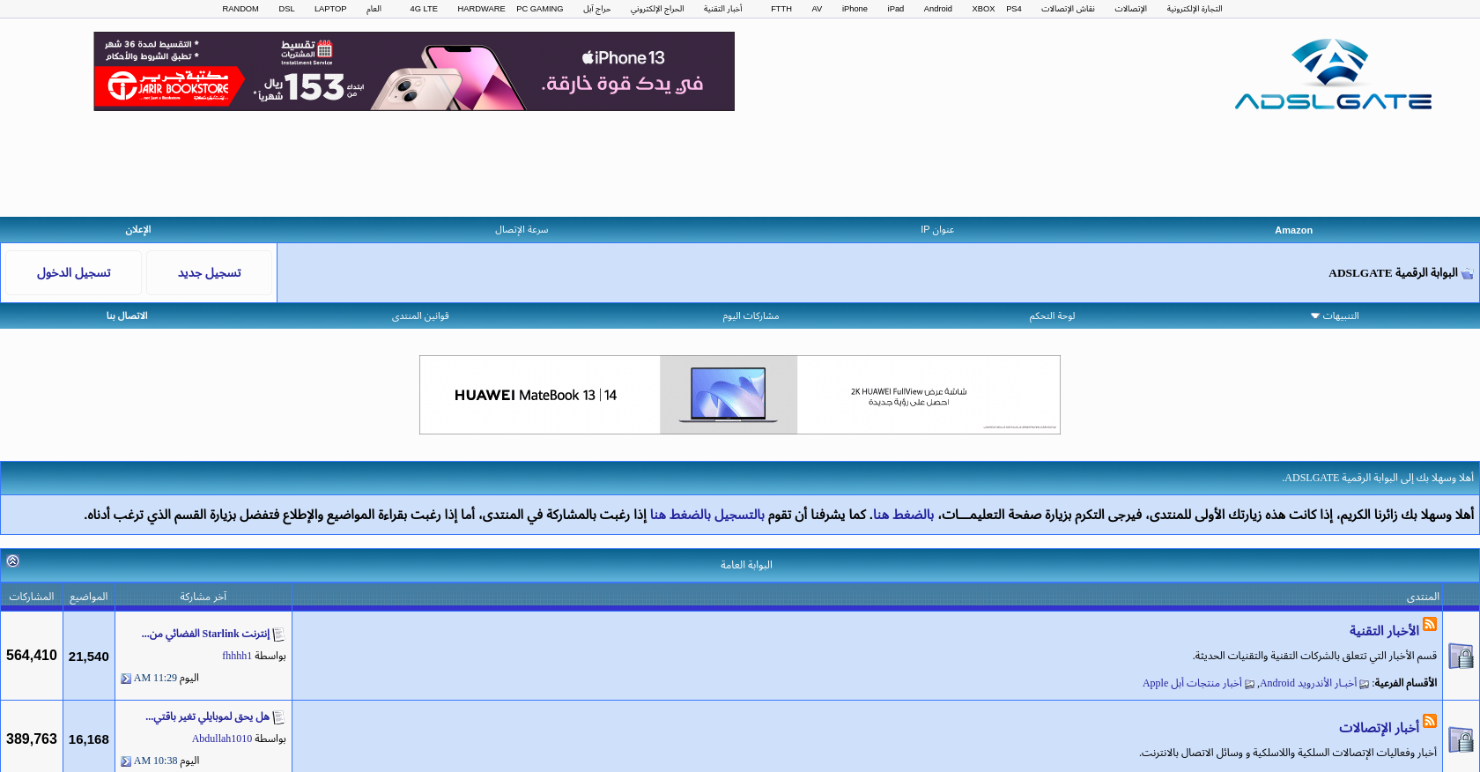The image size is (1480, 772).
Task: Open the RANDOM top navigation link
Action: [240, 9]
